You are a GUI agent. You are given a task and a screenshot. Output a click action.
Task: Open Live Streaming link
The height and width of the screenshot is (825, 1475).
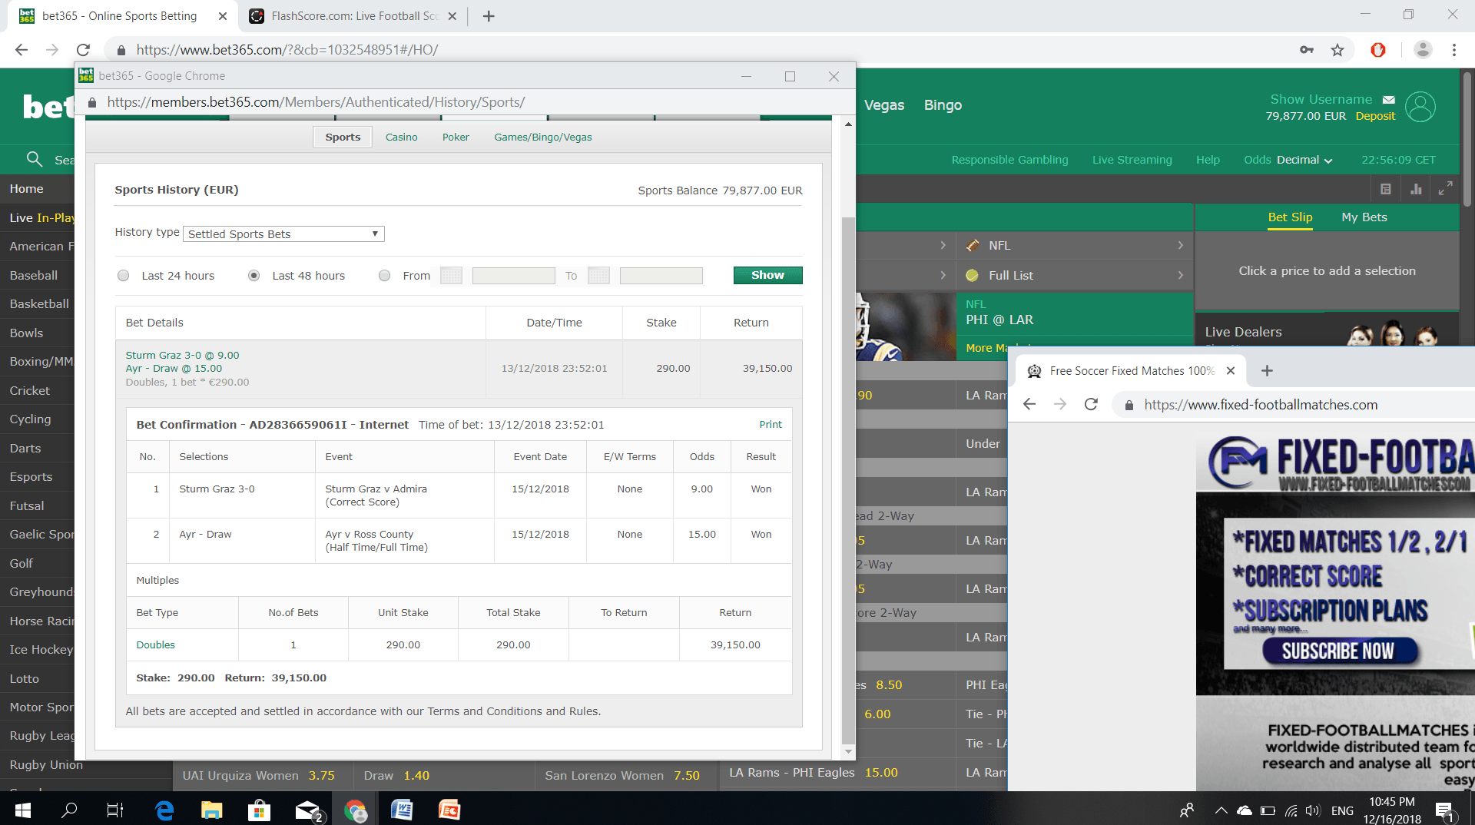point(1132,160)
